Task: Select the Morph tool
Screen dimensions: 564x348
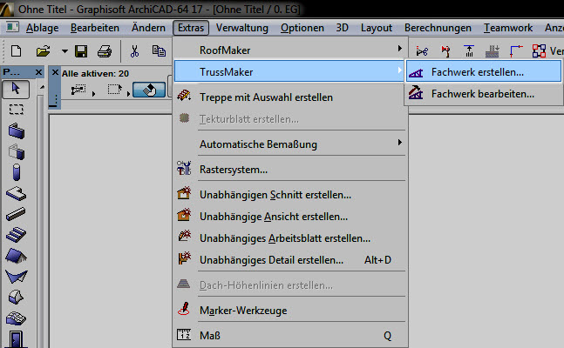Action: pyautogui.click(x=16, y=298)
